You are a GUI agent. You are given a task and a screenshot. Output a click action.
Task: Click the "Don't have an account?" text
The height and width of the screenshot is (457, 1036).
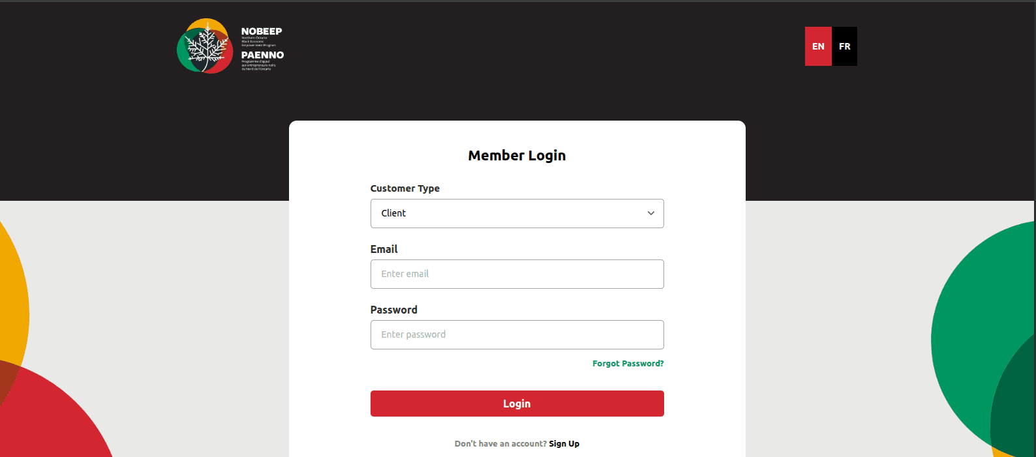click(x=500, y=444)
